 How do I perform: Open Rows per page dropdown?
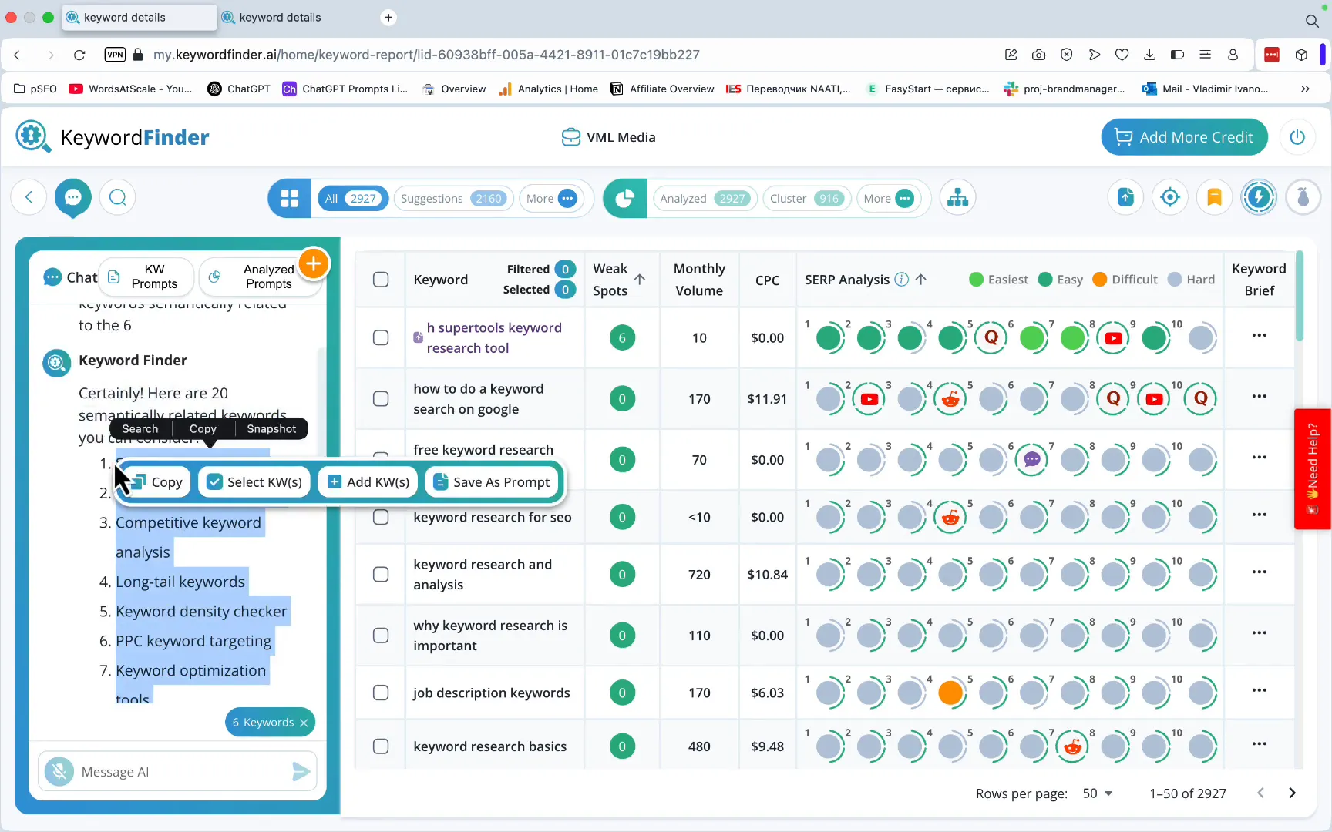tap(1098, 793)
